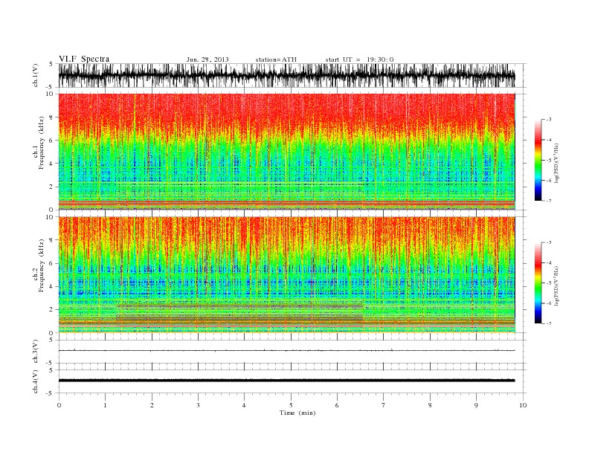Click the "-3" label on ch.2 colorbar
This screenshot has height=455, width=589.
click(x=548, y=242)
